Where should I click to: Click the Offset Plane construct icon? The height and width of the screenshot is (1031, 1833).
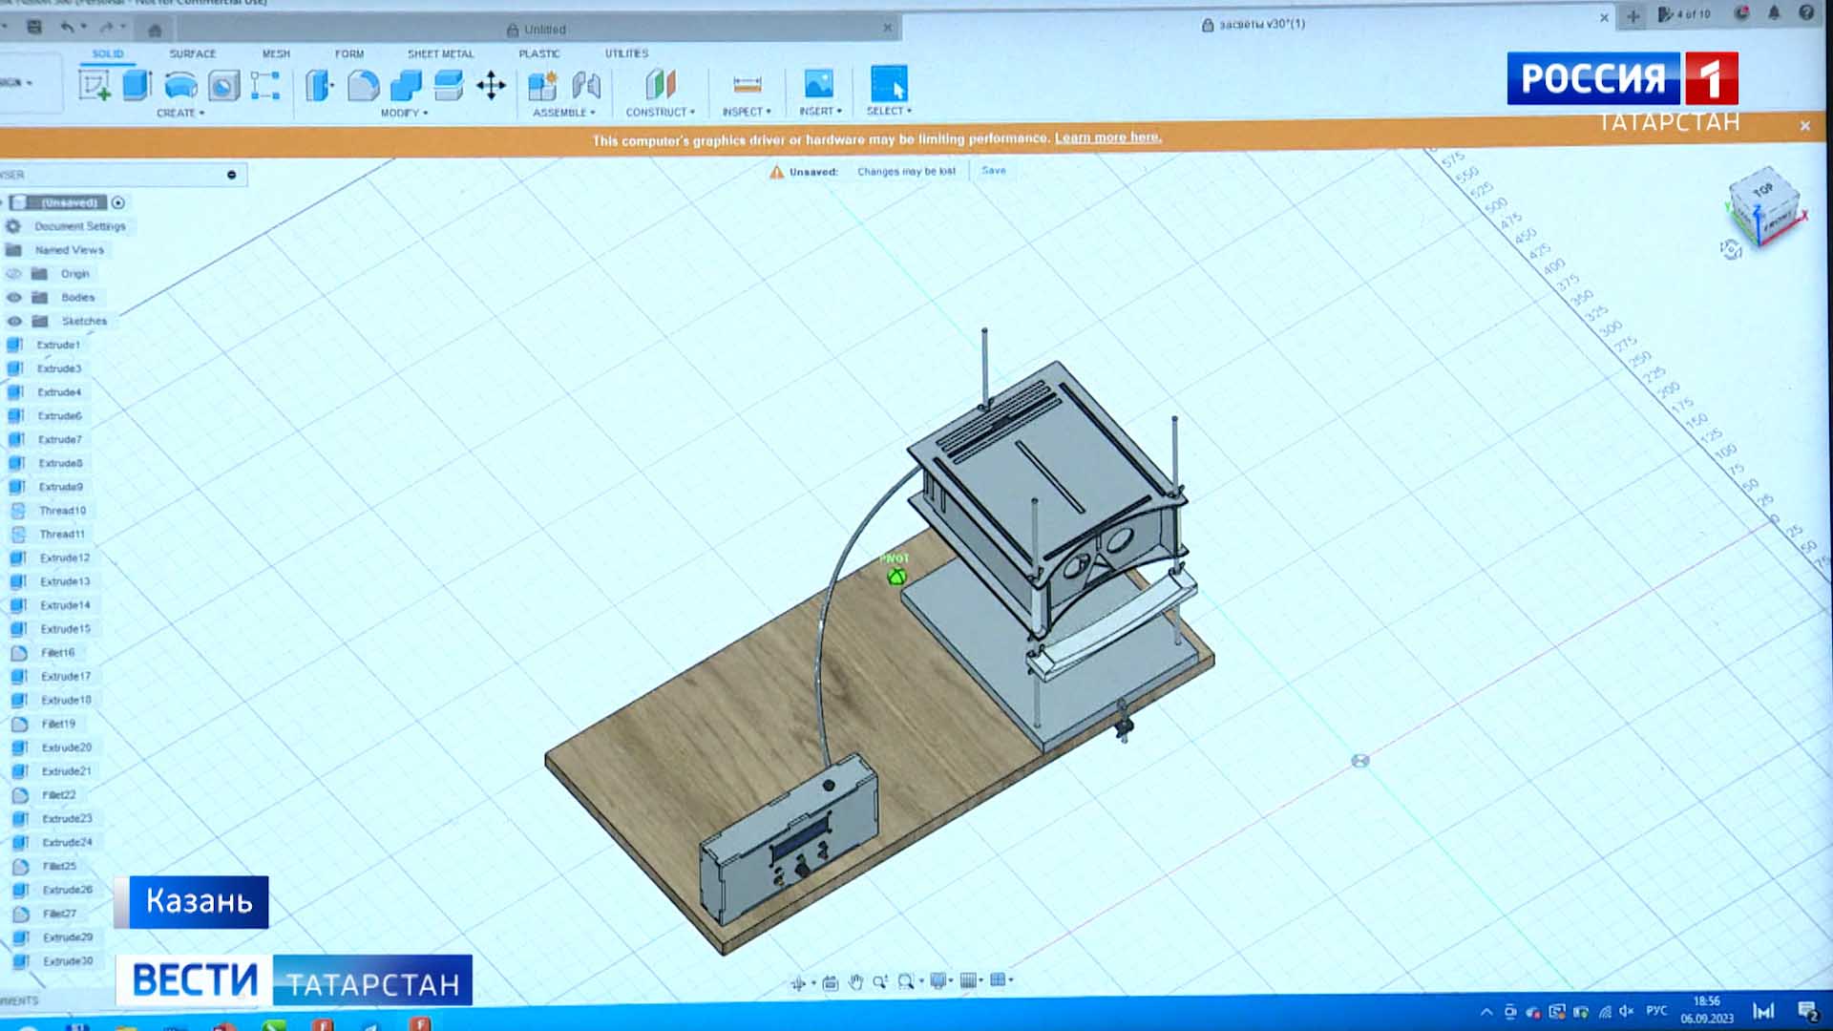[x=661, y=85]
